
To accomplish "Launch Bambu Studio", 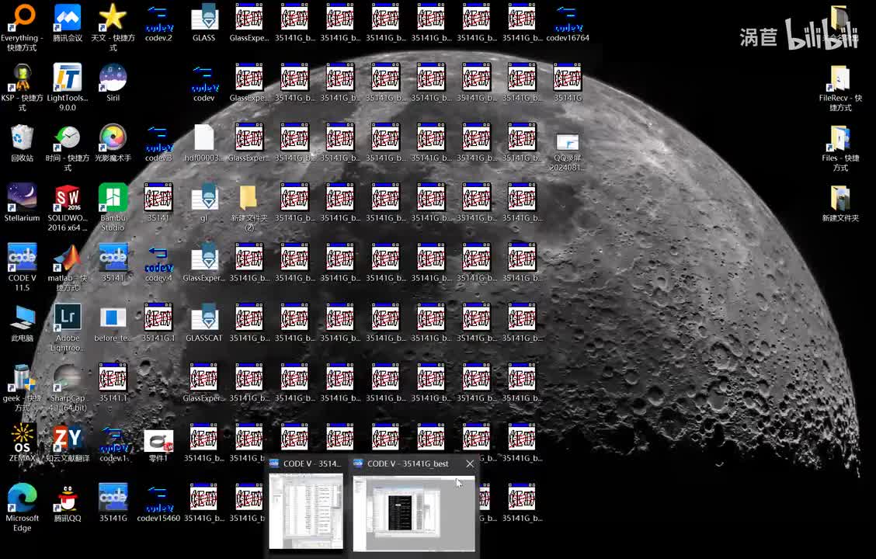I will pos(113,207).
